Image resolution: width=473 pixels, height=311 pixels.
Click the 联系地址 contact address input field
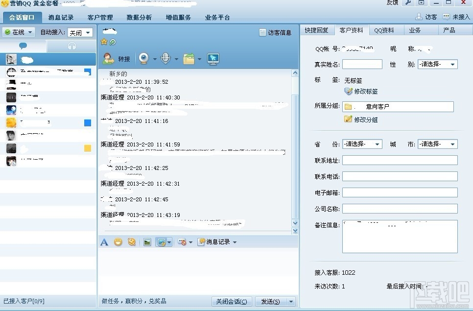click(x=400, y=160)
